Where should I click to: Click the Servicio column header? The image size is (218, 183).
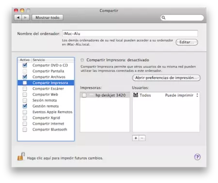click(53, 60)
